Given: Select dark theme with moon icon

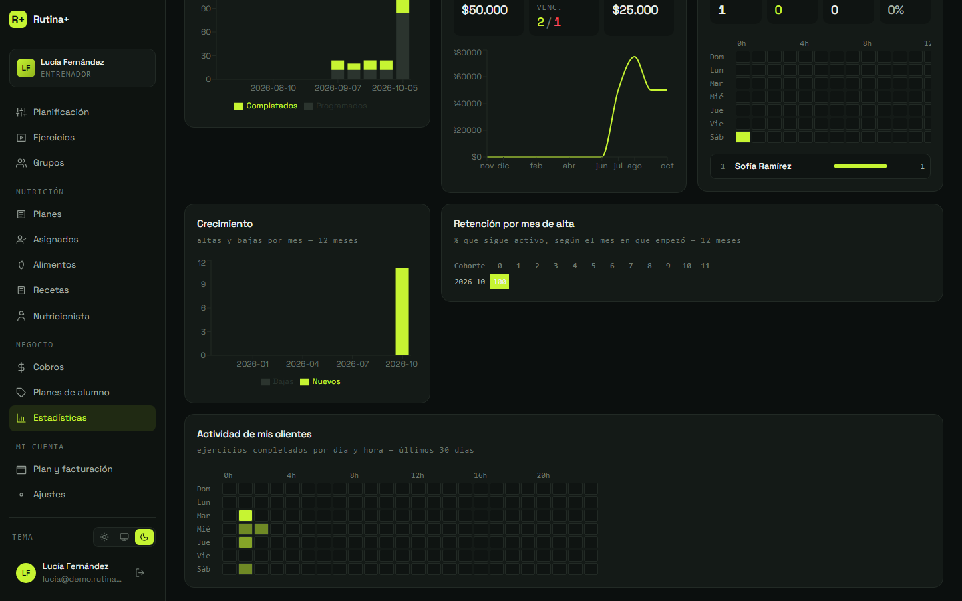Looking at the screenshot, I should coord(144,537).
